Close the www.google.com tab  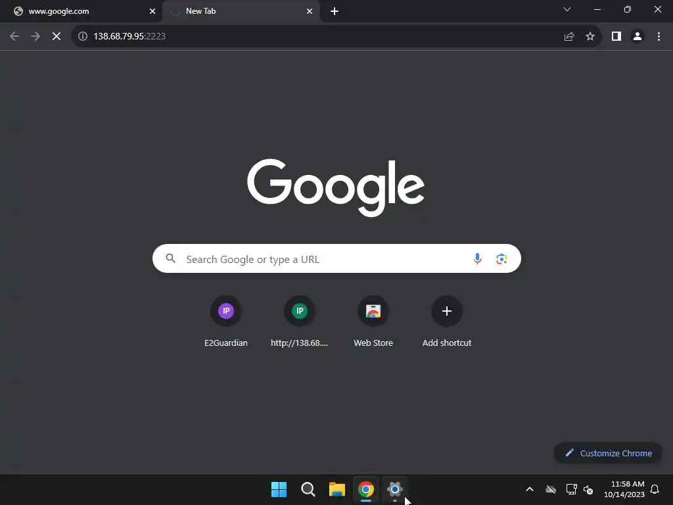point(152,11)
